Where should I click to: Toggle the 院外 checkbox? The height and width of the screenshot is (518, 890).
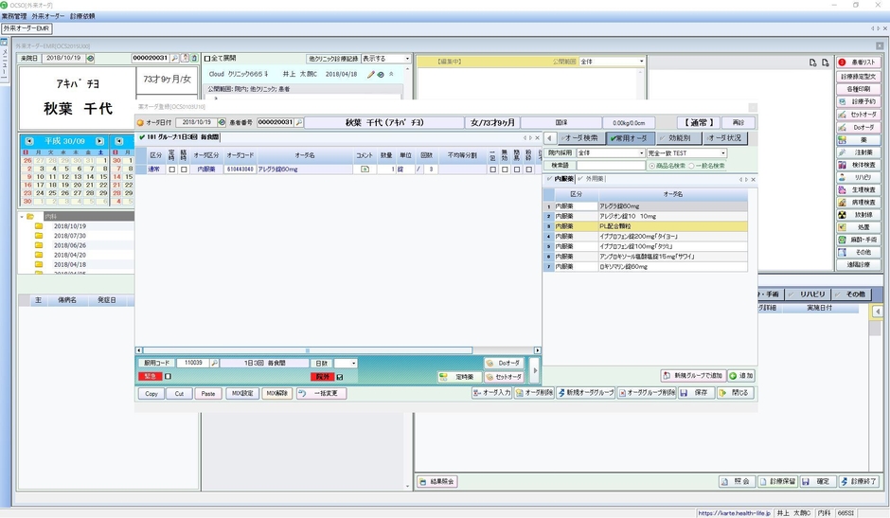[x=339, y=377]
